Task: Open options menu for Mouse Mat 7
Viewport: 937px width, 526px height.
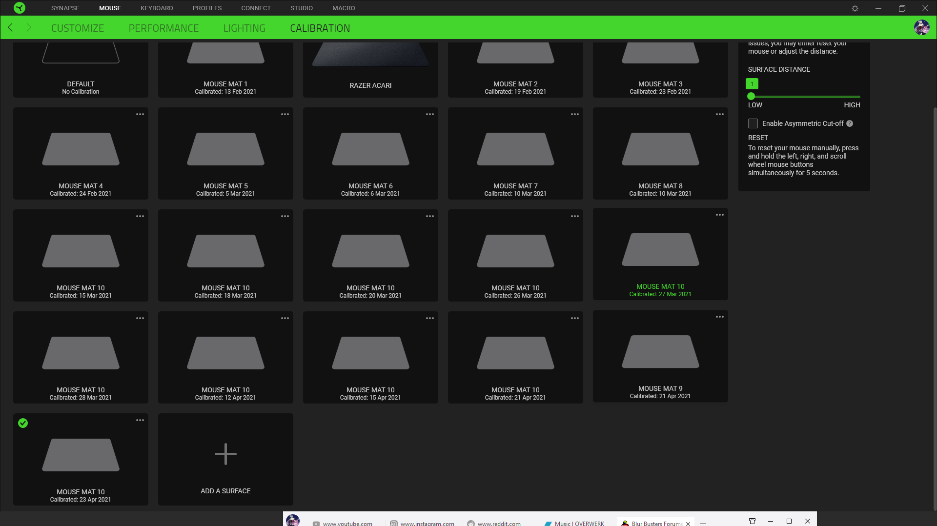Action: click(575, 114)
